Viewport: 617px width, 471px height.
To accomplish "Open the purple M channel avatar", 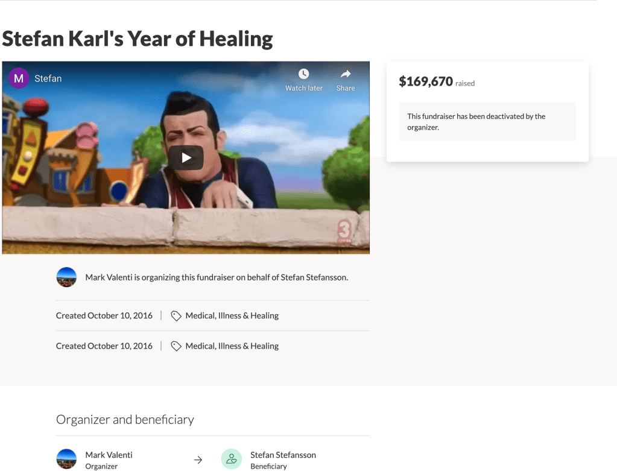I will [19, 78].
